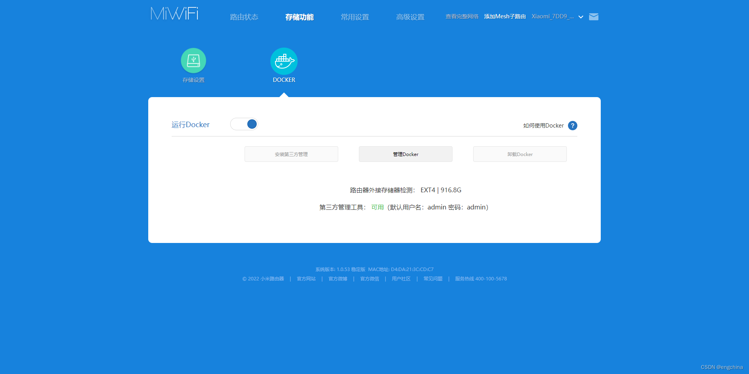Click the DOCKER label under the icon

[x=284, y=80]
